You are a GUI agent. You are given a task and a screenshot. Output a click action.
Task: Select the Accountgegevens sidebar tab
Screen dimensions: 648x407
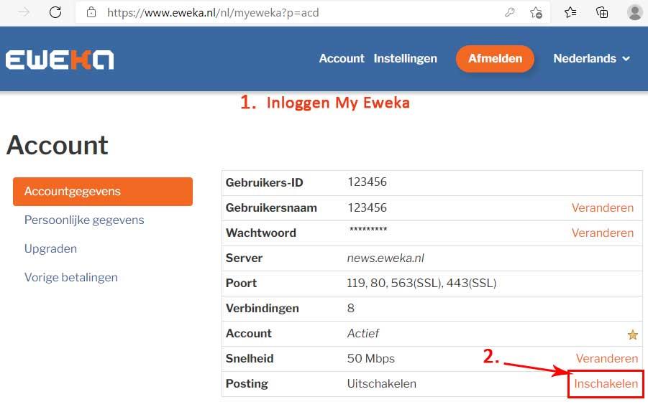coord(103,192)
